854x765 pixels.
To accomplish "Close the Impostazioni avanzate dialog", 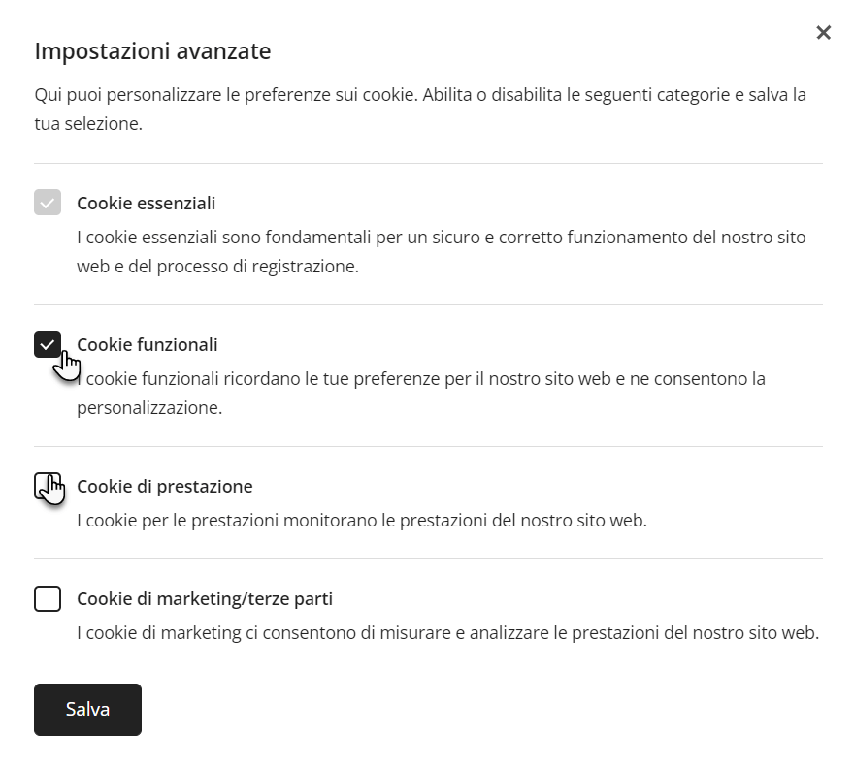I will [823, 33].
